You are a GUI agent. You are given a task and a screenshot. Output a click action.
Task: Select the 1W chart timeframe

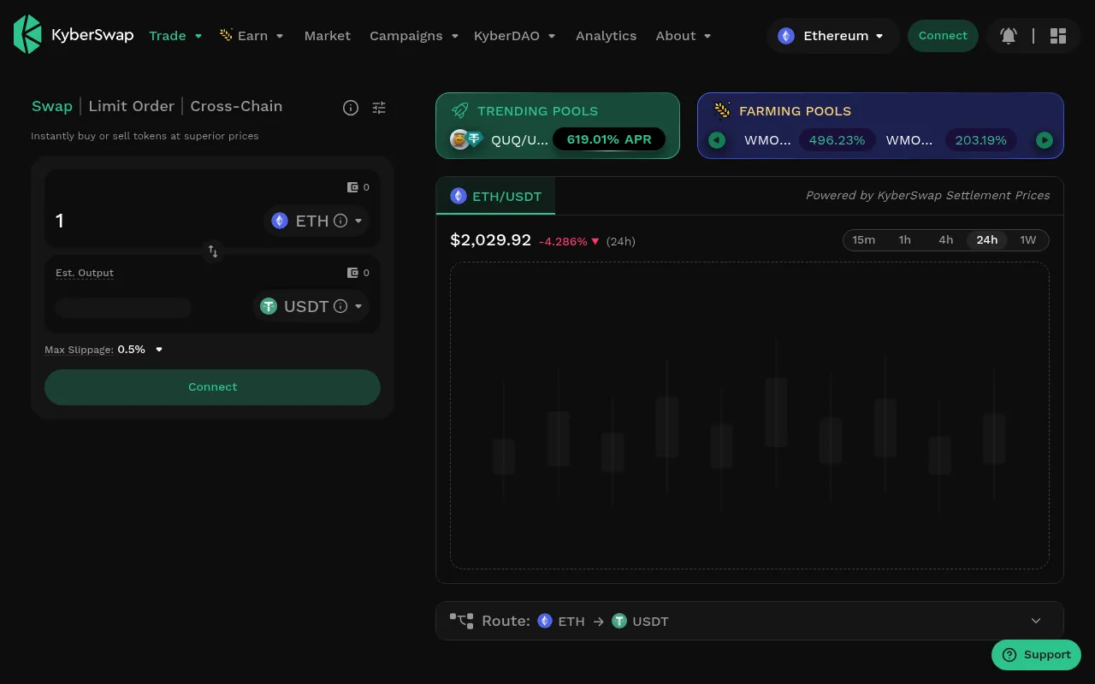click(1028, 240)
